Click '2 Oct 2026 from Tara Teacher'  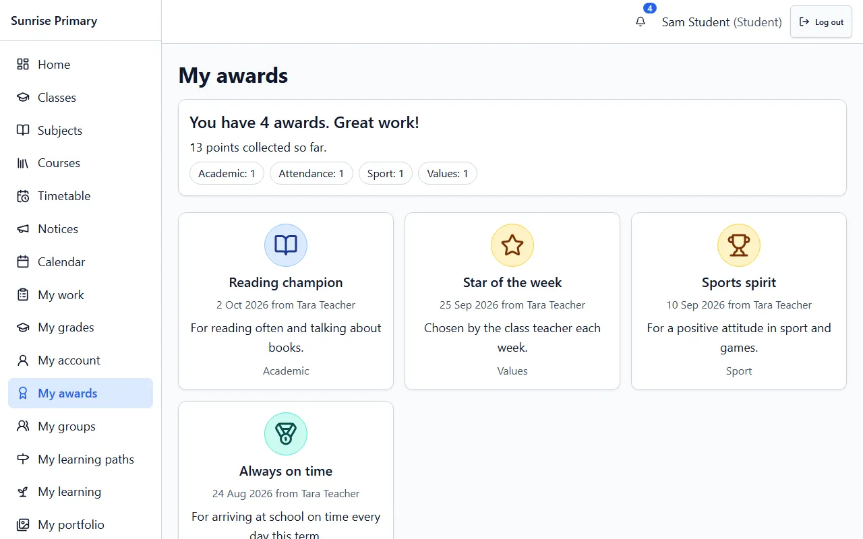point(286,305)
